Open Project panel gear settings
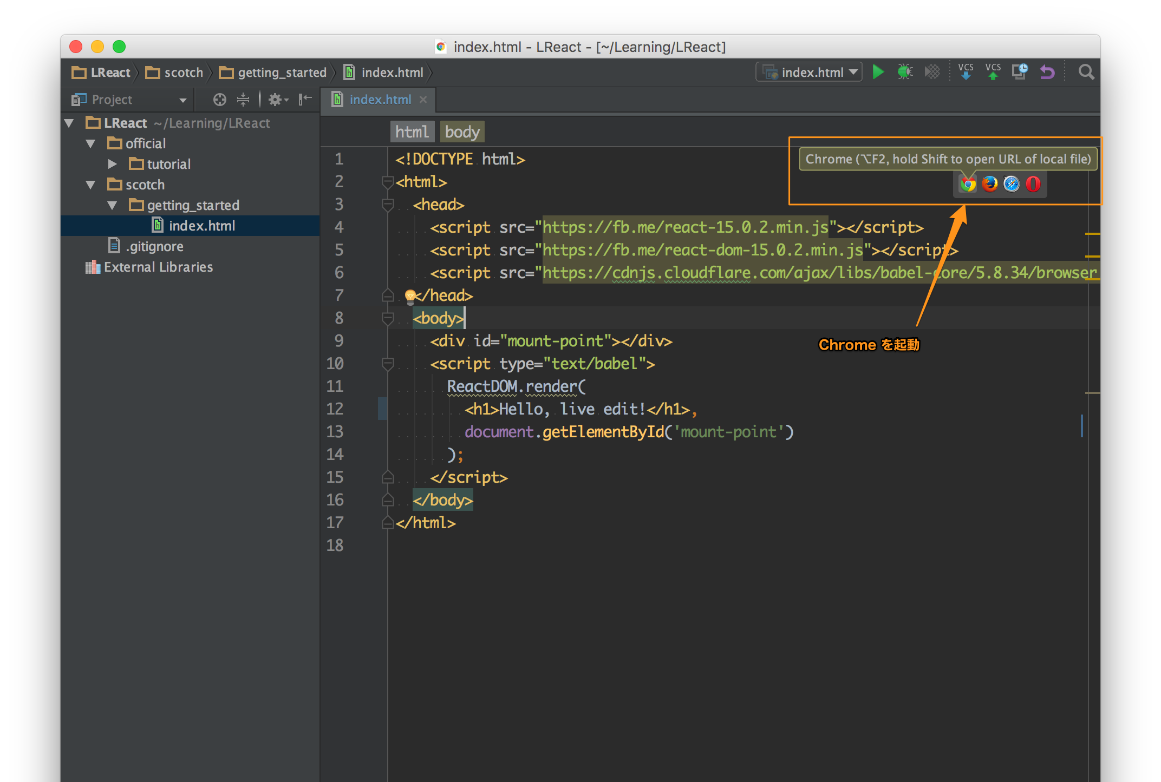This screenshot has width=1161, height=782. point(278,100)
